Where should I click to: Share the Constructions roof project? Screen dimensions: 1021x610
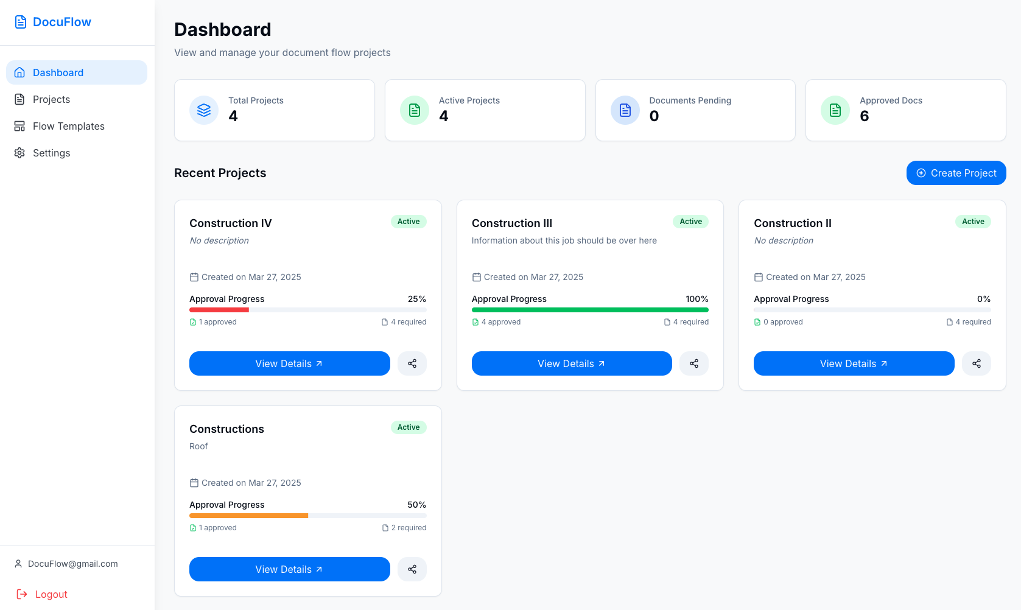click(x=412, y=569)
